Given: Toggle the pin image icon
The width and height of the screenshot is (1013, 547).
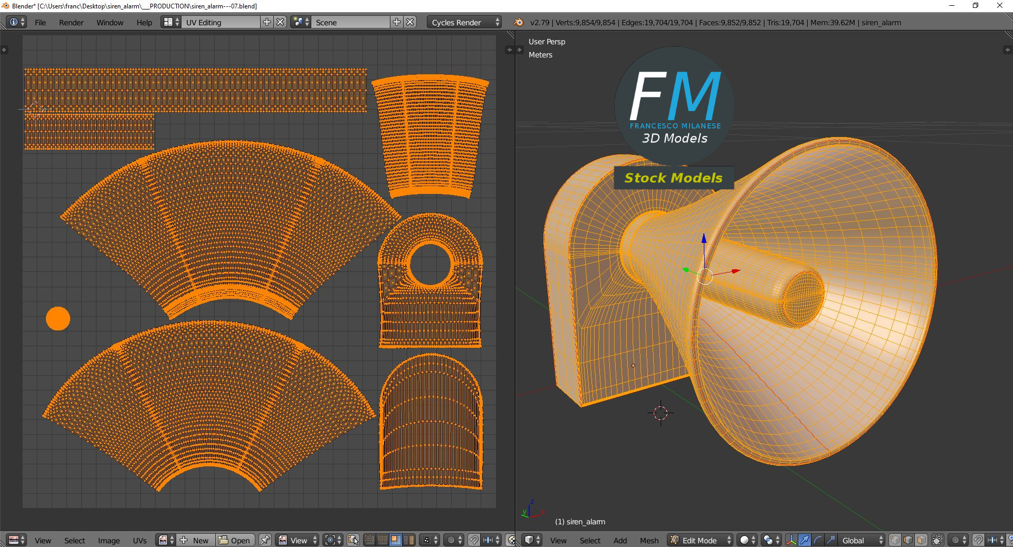Looking at the screenshot, I should click(x=265, y=540).
